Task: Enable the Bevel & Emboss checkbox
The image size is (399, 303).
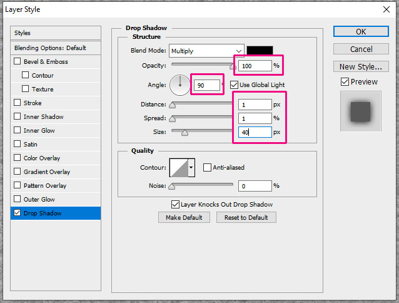Action: click(18, 62)
